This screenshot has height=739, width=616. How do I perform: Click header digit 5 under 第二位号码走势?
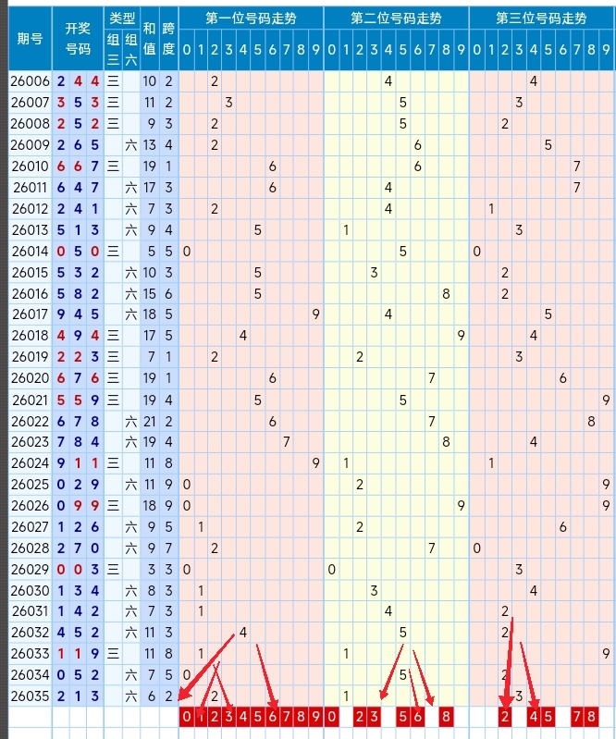coord(403,50)
